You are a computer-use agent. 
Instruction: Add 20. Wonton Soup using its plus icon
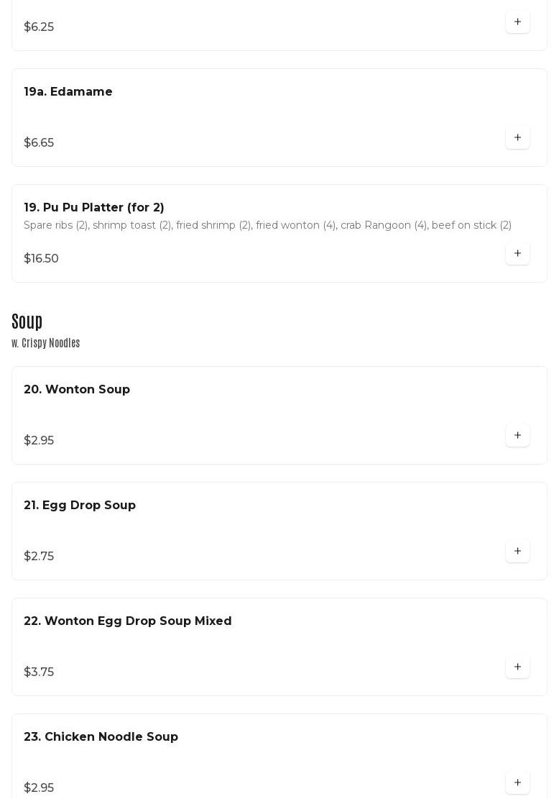[x=517, y=435]
